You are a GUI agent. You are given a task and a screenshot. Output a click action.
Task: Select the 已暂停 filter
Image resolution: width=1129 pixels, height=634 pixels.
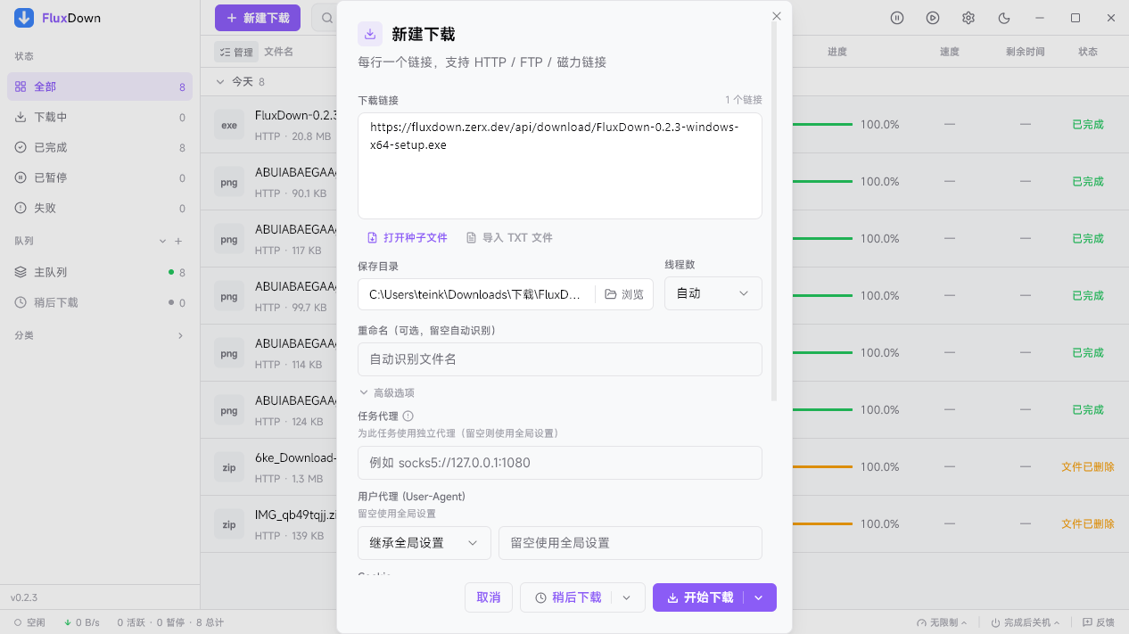click(x=100, y=177)
